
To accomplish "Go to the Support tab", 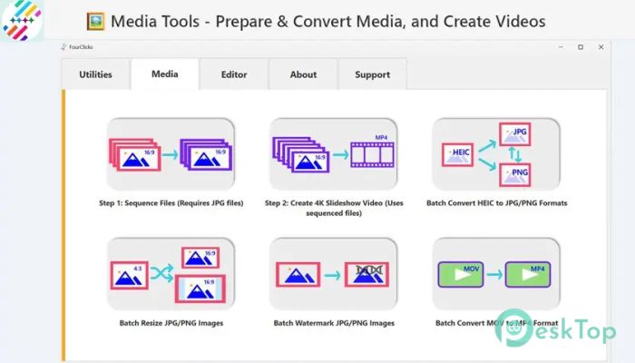I will click(x=373, y=74).
